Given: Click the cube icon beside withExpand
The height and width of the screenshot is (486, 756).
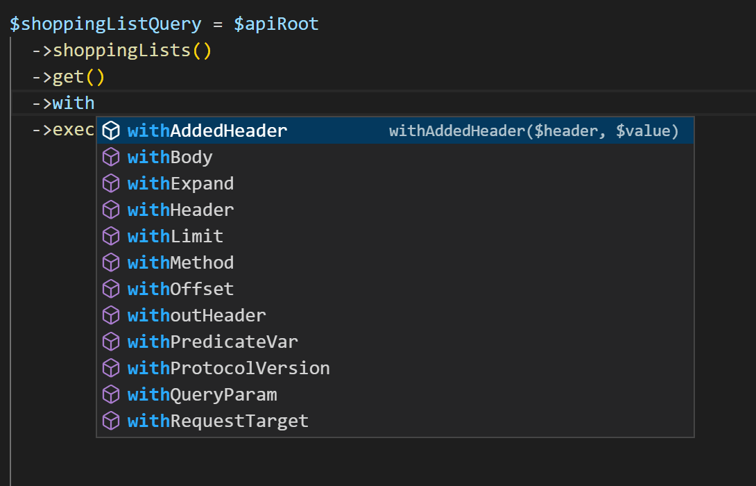Looking at the screenshot, I should tap(111, 183).
